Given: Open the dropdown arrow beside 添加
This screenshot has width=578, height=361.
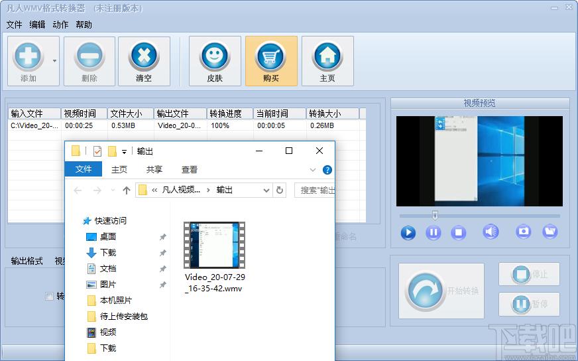Looking at the screenshot, I should [54, 61].
